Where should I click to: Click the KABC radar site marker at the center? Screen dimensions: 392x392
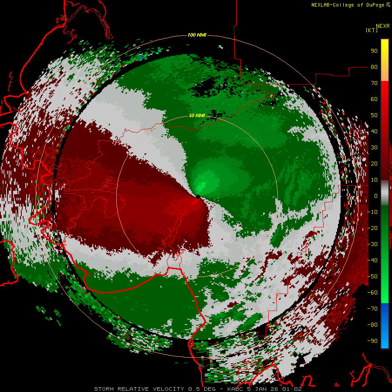[198, 197]
